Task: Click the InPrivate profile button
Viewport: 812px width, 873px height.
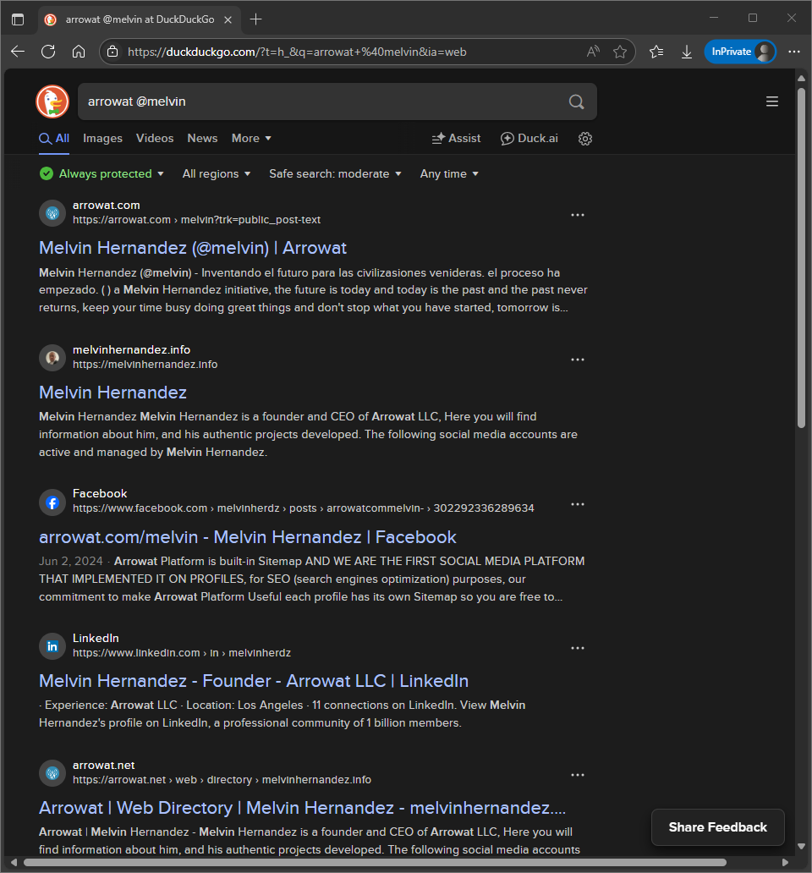Action: click(x=740, y=52)
